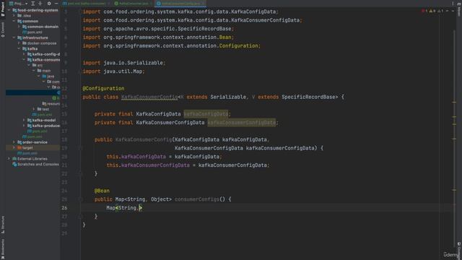Collapse the common module node
Viewport: 462px width, 260px height.
pyautogui.click(x=14, y=21)
